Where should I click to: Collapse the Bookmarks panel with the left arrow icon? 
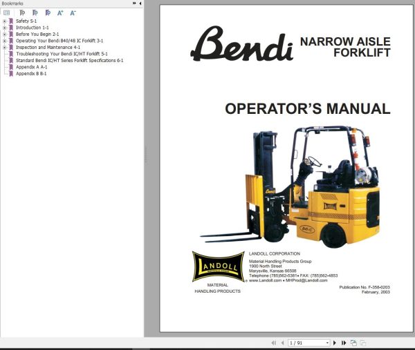[140, 3]
